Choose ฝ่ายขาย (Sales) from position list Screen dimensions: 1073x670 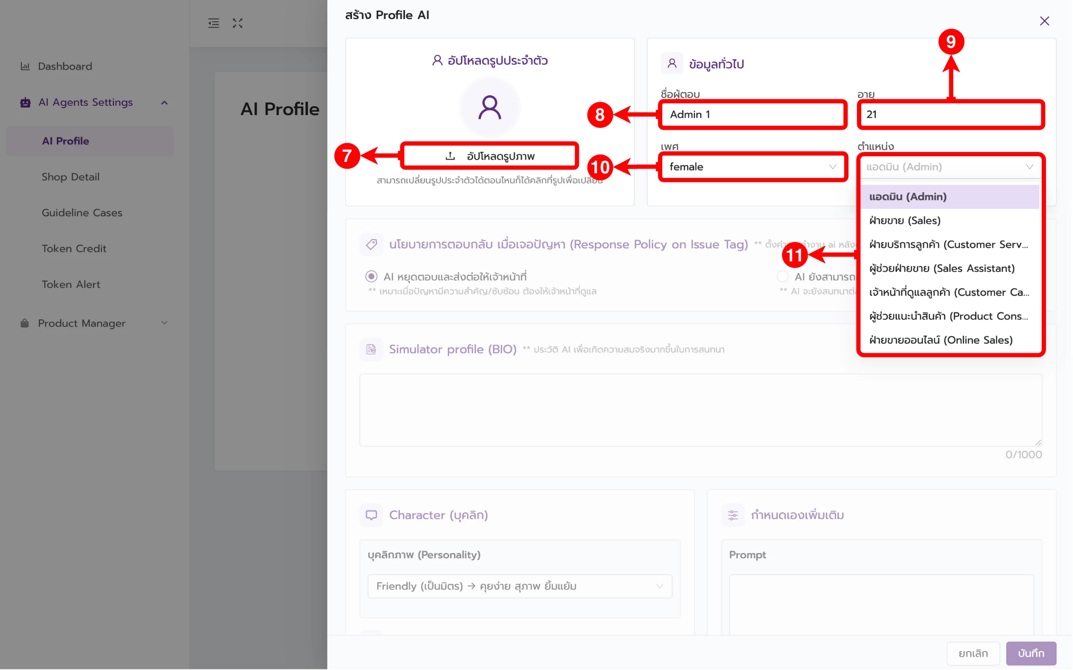tap(905, 221)
